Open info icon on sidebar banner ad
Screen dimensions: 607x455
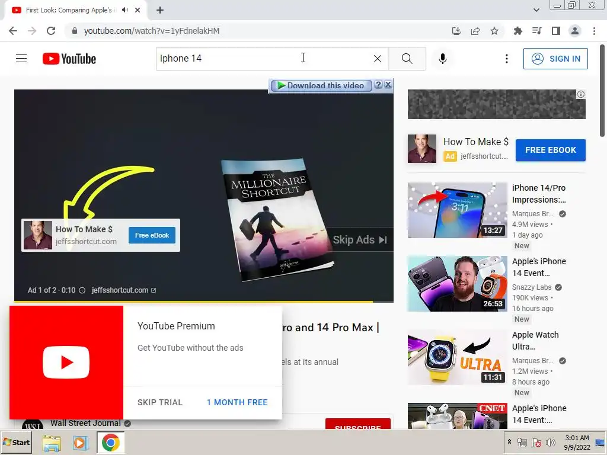point(581,94)
